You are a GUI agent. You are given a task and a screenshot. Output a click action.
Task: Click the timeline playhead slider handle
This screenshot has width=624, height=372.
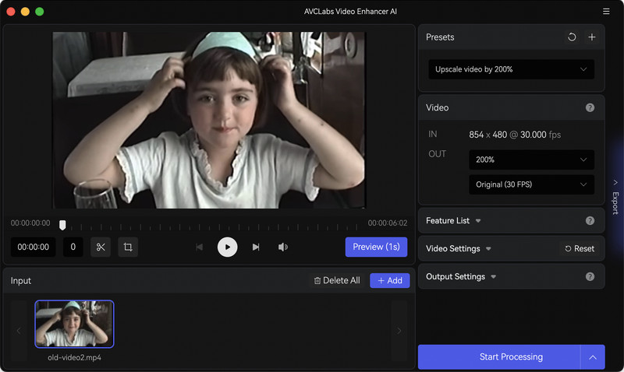click(62, 225)
